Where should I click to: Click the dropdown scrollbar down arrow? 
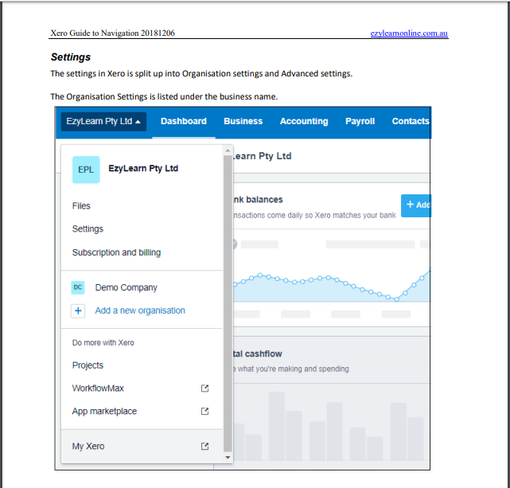point(228,458)
